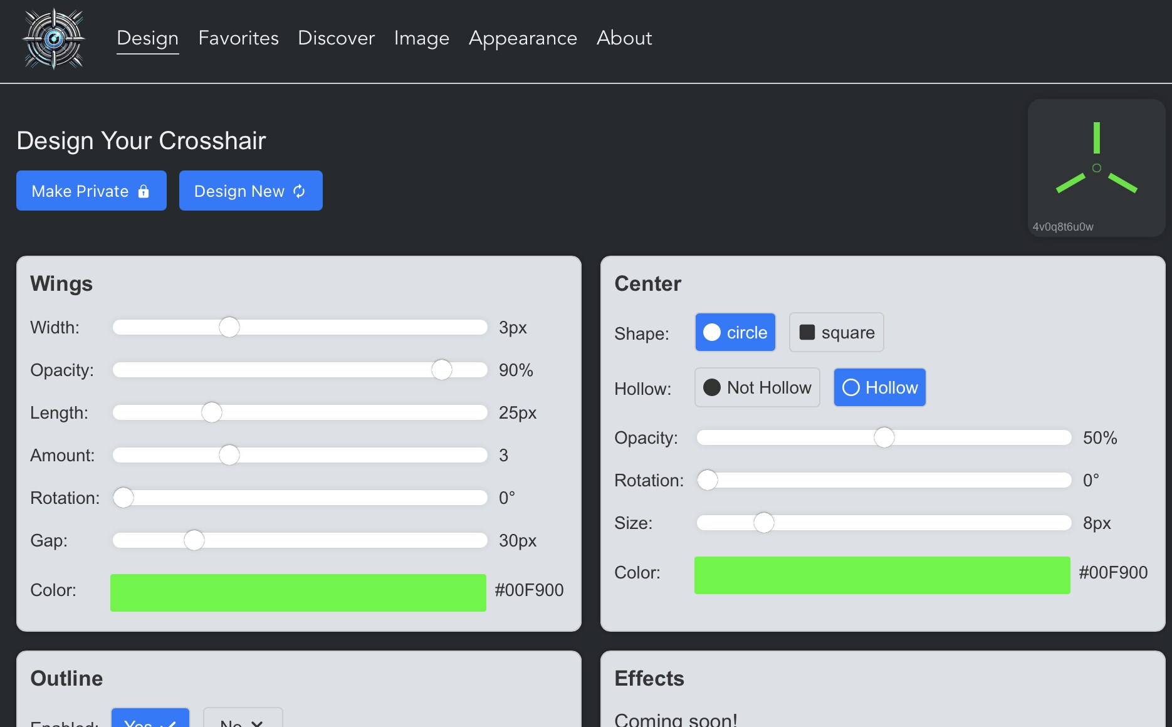Click the Center color swatch

point(882,575)
